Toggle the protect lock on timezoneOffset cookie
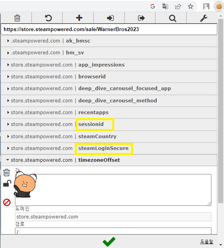224x248 pixels. (x=7, y=183)
